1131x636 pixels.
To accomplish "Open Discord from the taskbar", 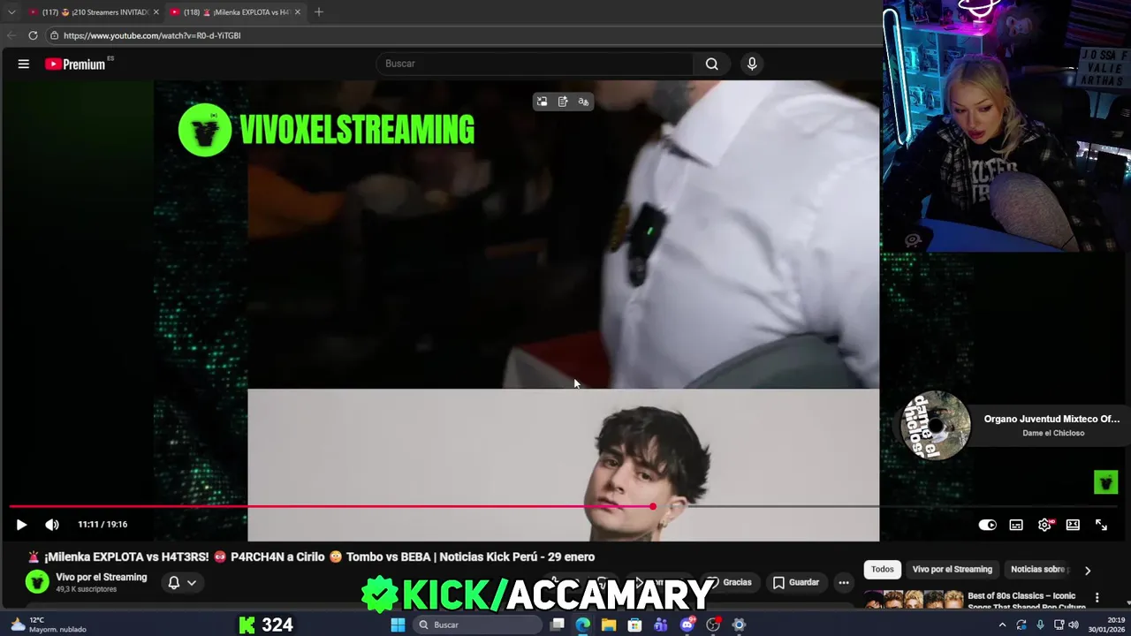I will pyautogui.click(x=687, y=625).
